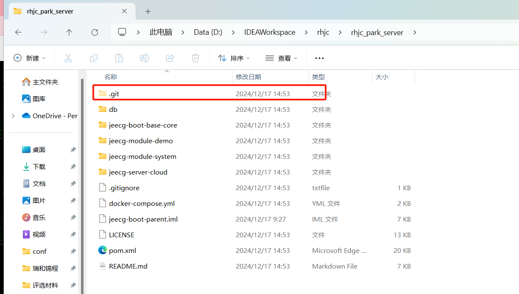
Task: Click pin icon next to 下载
Action: (x=73, y=166)
